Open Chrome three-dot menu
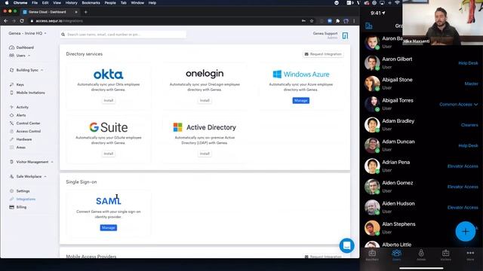 pyautogui.click(x=354, y=21)
